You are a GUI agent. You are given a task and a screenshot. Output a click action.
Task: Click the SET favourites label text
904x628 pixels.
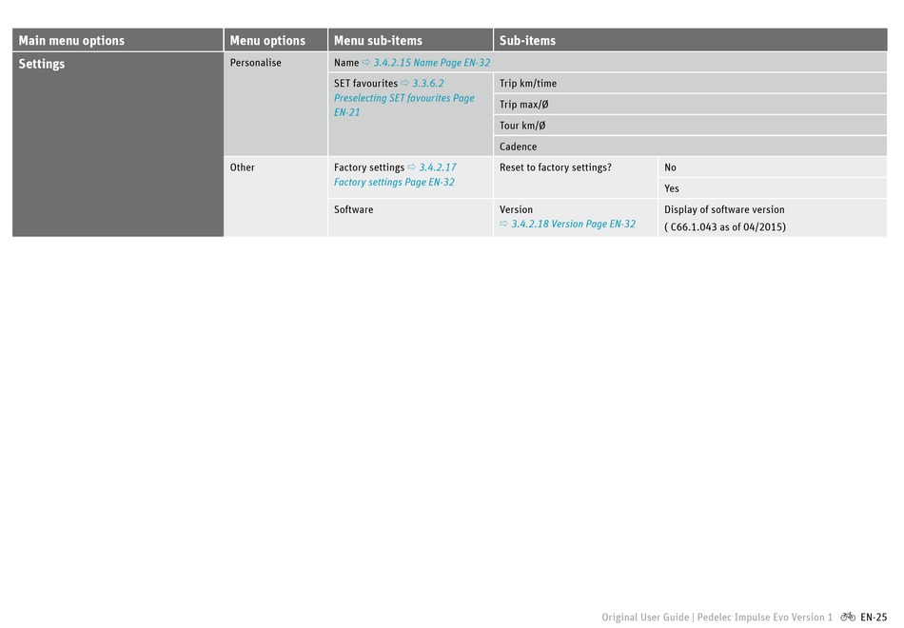365,83
